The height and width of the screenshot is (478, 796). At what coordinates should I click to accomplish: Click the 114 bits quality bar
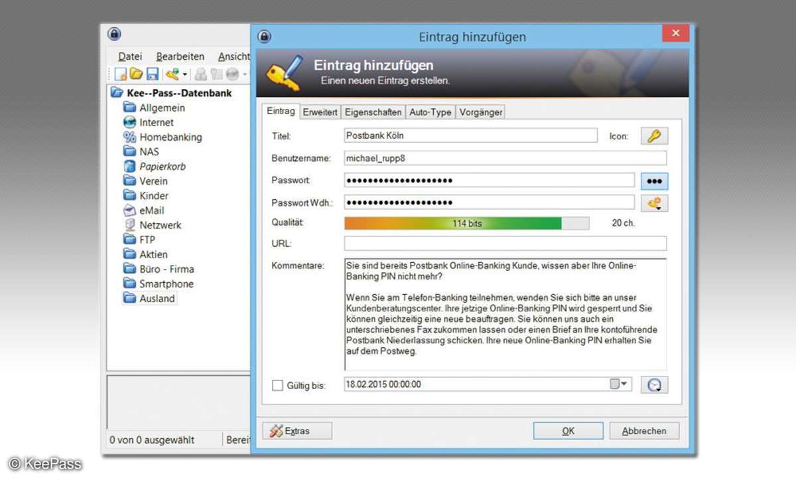[x=466, y=223]
